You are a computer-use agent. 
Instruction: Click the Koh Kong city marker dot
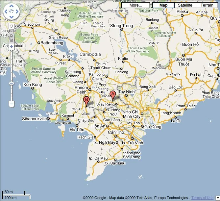pyautogui.click(x=33, y=88)
